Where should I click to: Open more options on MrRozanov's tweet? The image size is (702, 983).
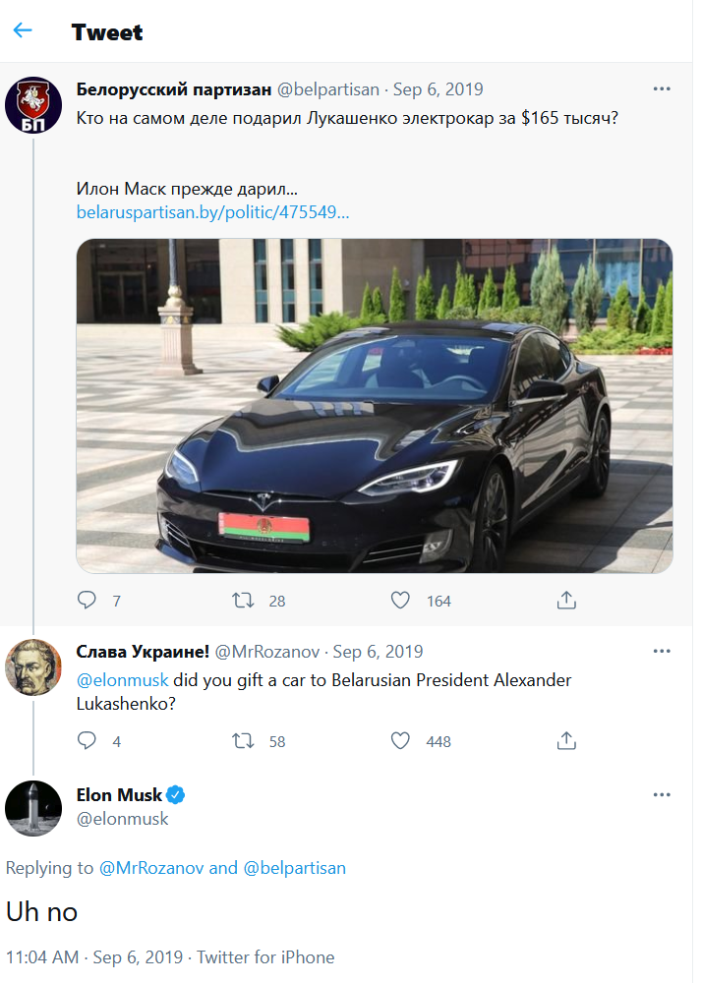click(662, 652)
